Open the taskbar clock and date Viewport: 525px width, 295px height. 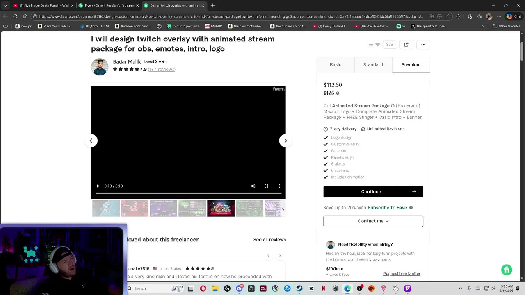tap(507, 288)
